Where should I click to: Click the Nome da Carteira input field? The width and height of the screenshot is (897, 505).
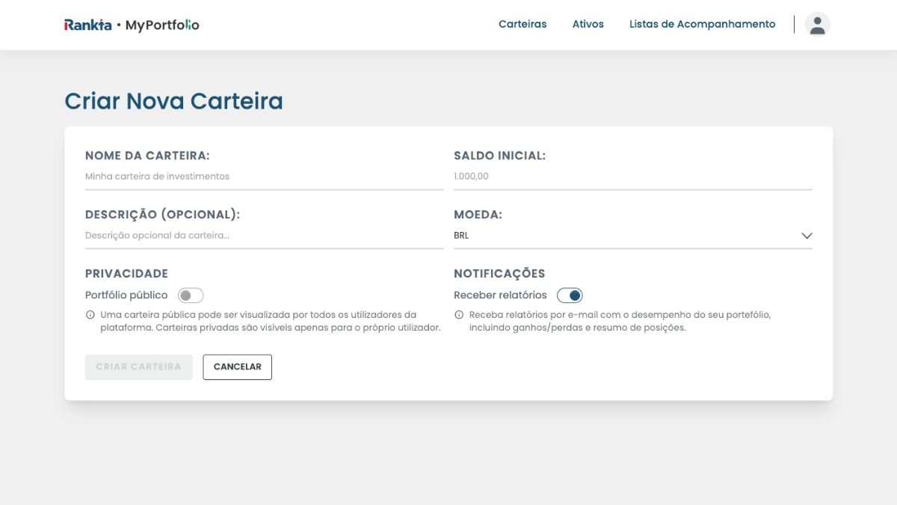point(263,176)
